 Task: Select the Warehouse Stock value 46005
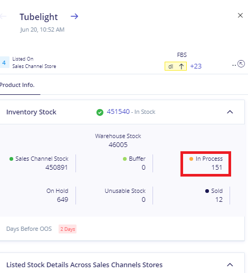[118, 145]
